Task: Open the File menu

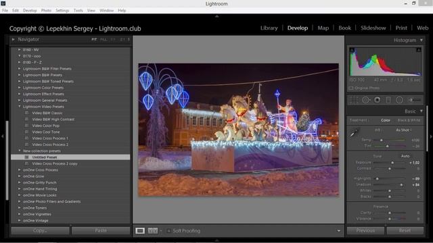Action: tap(5, 11)
